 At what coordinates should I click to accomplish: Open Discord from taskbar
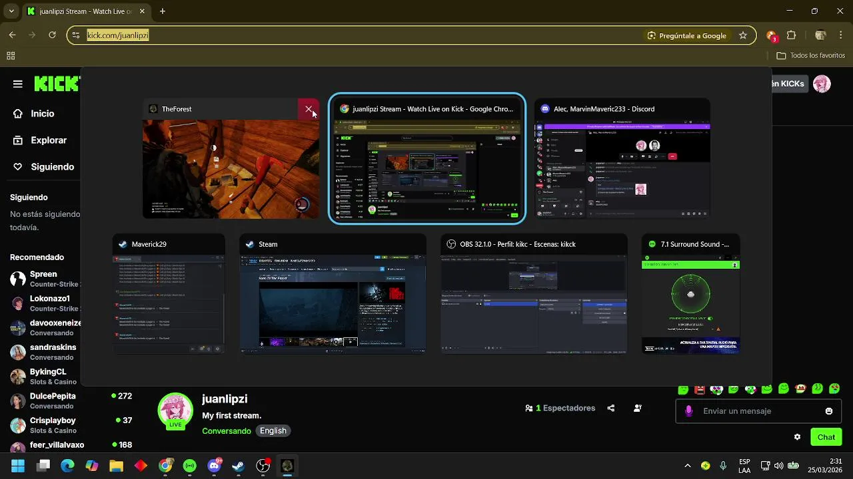click(x=214, y=466)
